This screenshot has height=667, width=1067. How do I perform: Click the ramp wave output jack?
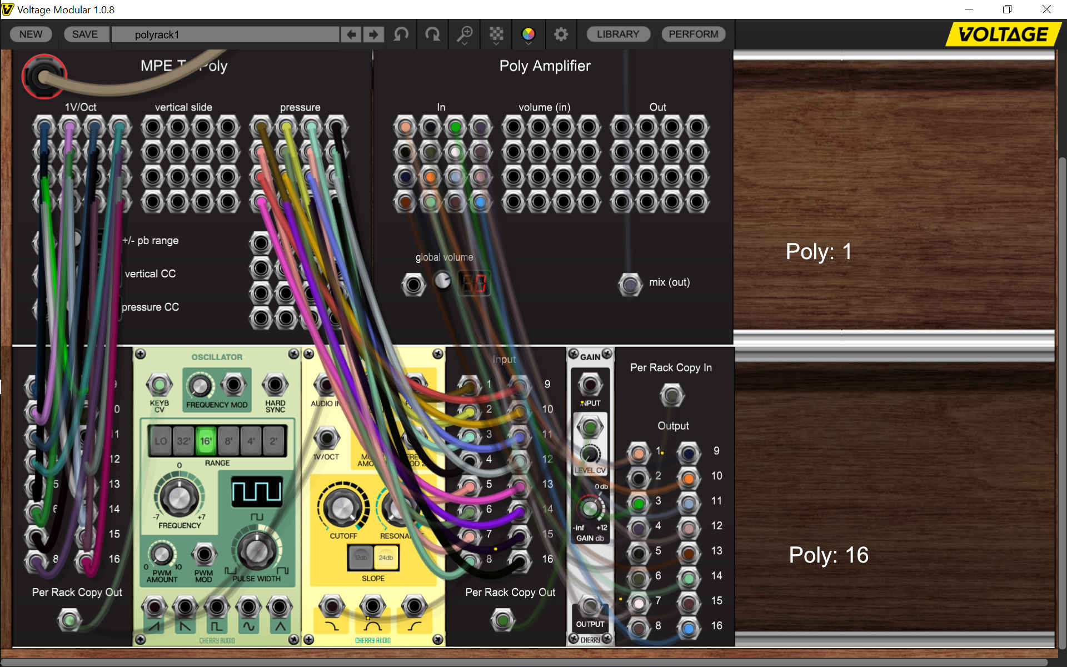click(x=154, y=607)
